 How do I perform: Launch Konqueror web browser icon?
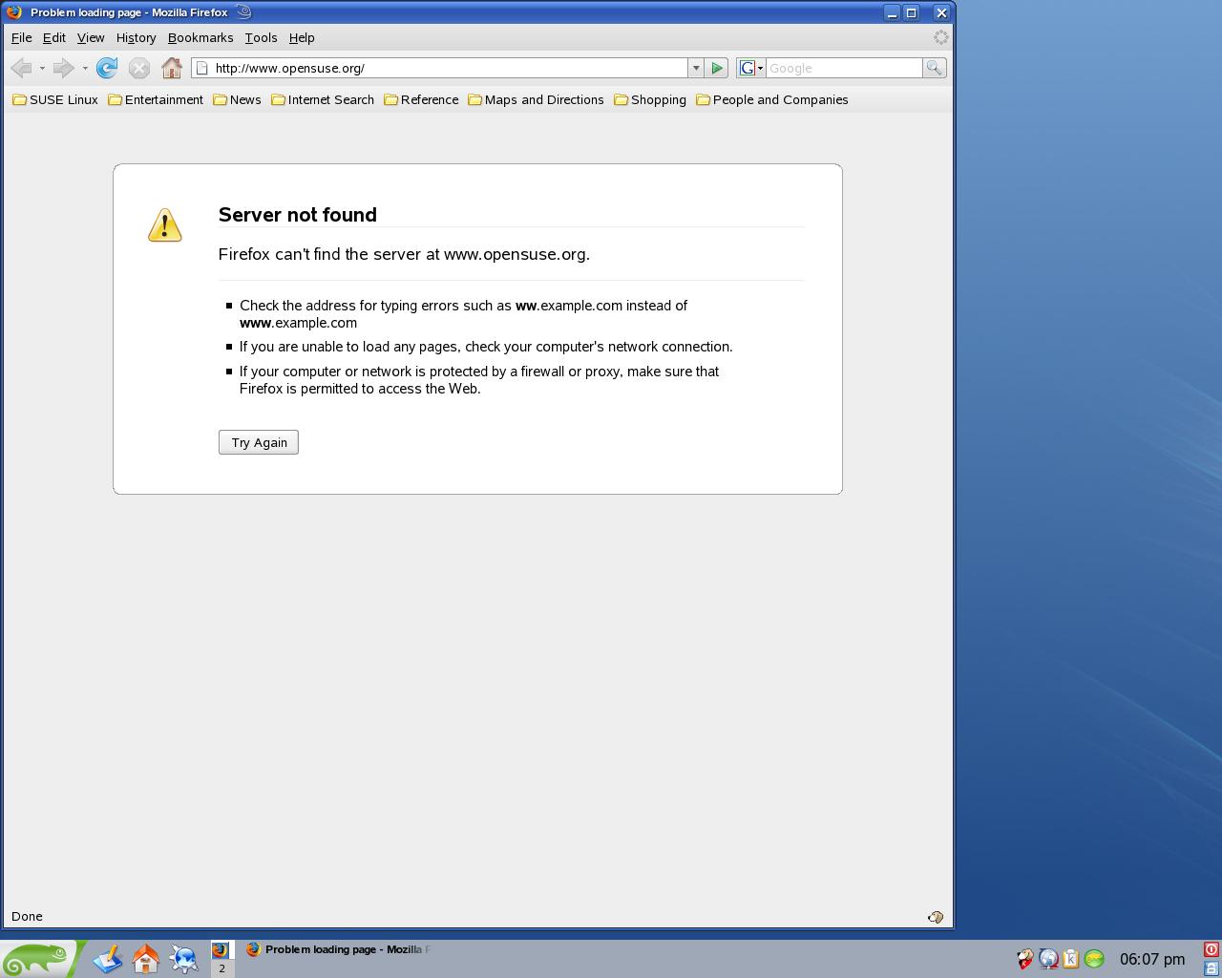coord(184,959)
